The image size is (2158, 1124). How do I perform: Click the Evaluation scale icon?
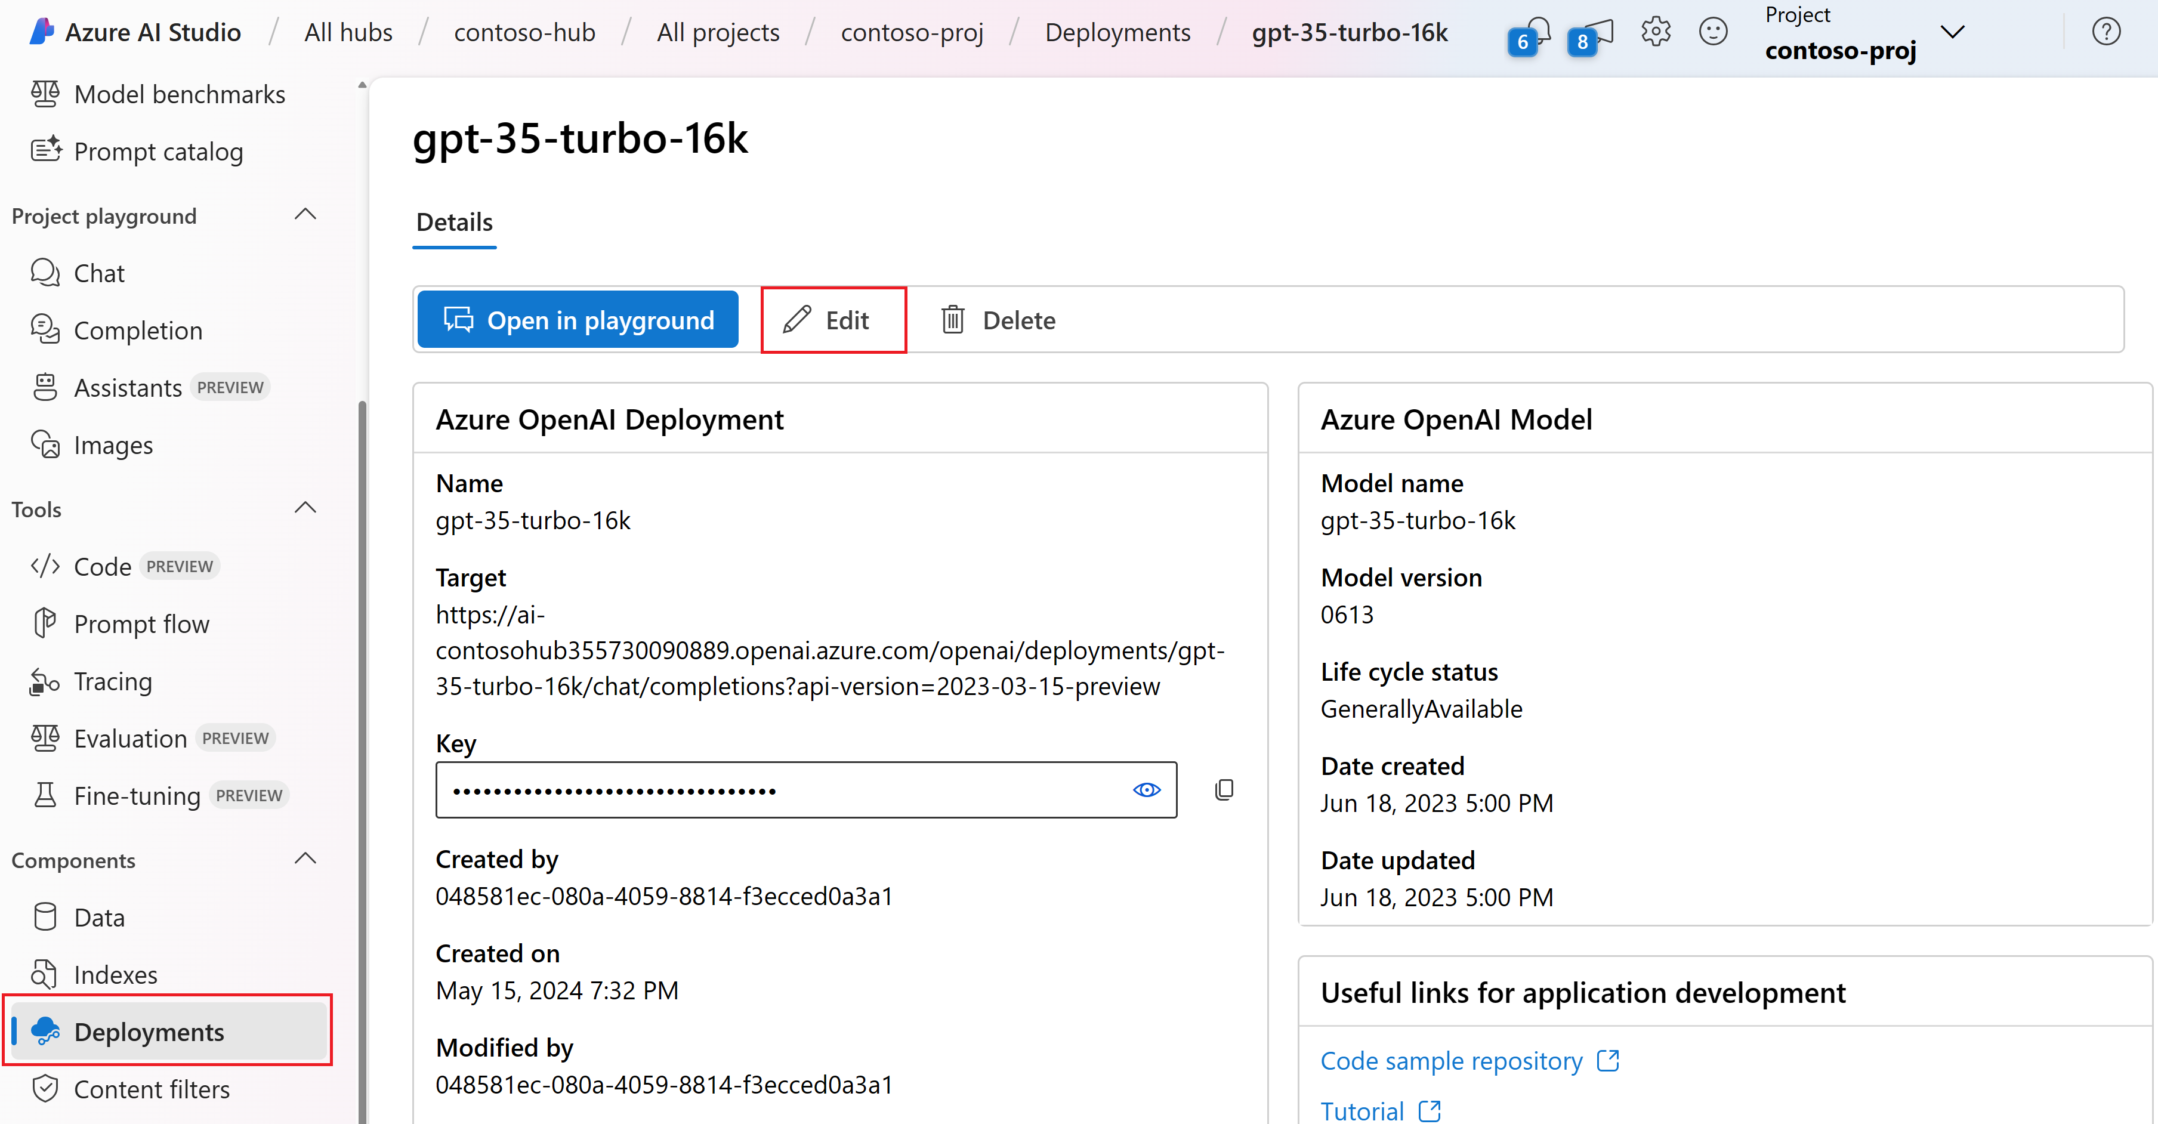coord(45,738)
